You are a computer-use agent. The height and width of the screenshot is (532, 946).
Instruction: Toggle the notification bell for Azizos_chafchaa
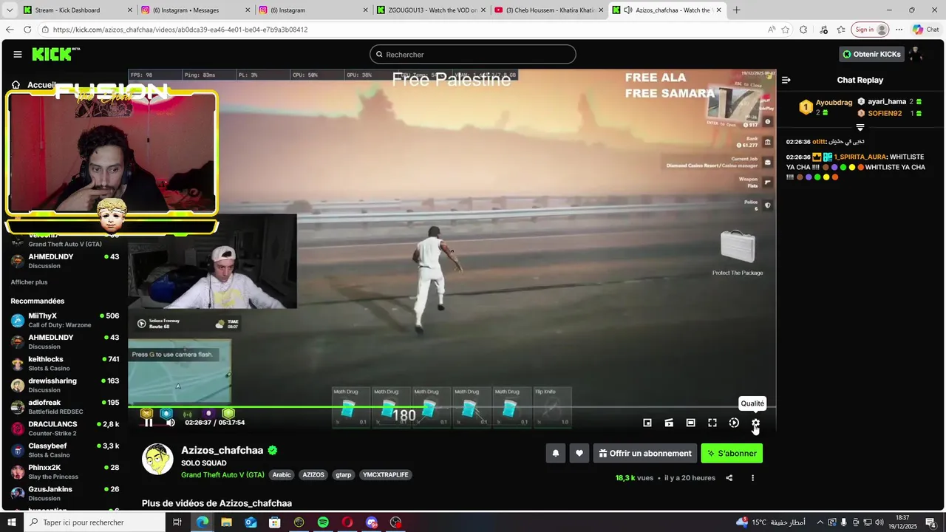point(556,453)
